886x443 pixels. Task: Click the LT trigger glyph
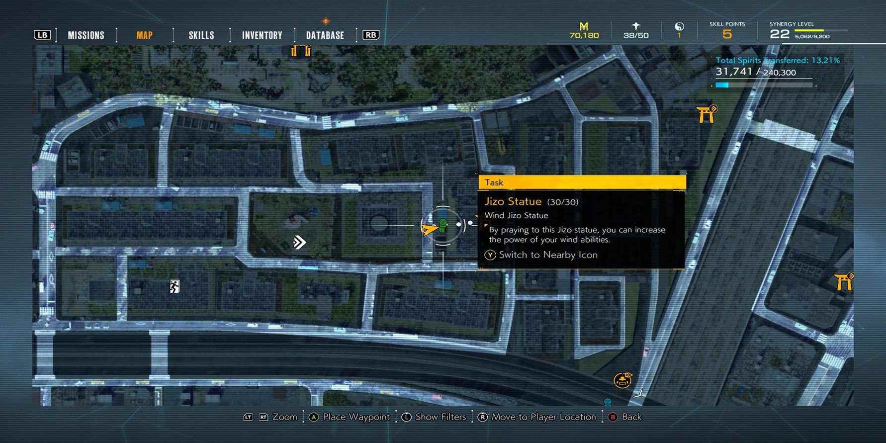[248, 417]
